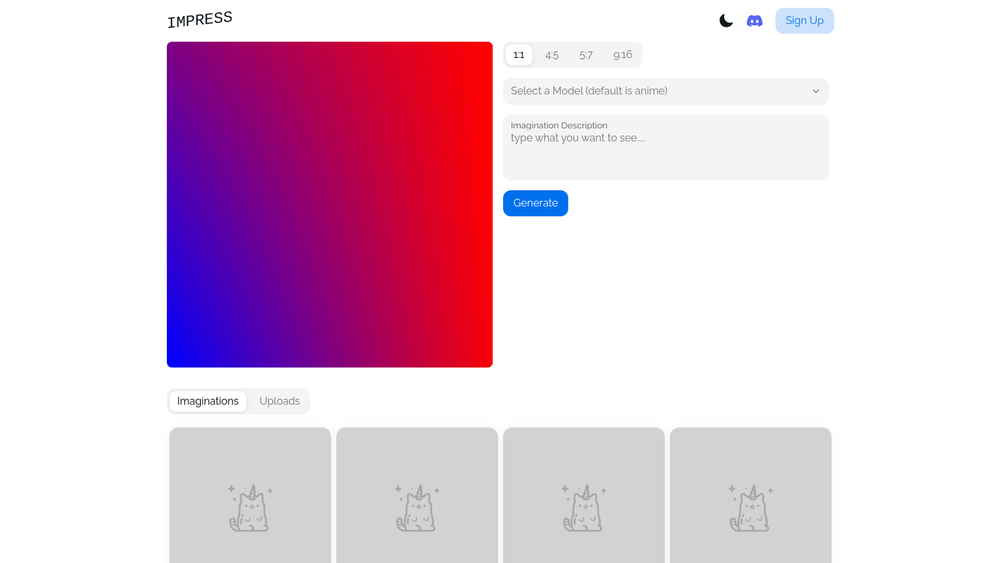Open the Discord link icon
The height and width of the screenshot is (563, 1001).
tap(755, 21)
